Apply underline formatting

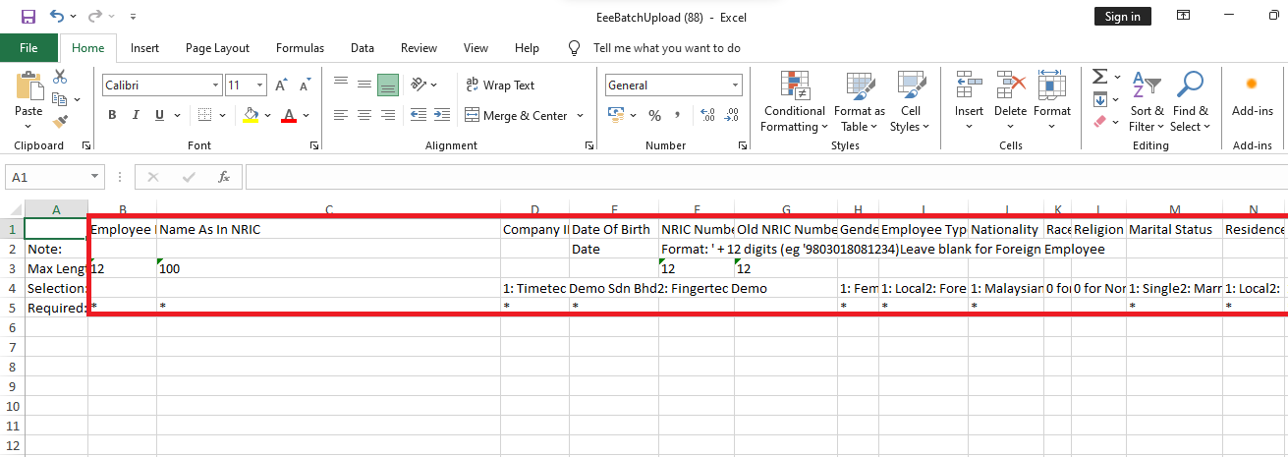[x=159, y=115]
